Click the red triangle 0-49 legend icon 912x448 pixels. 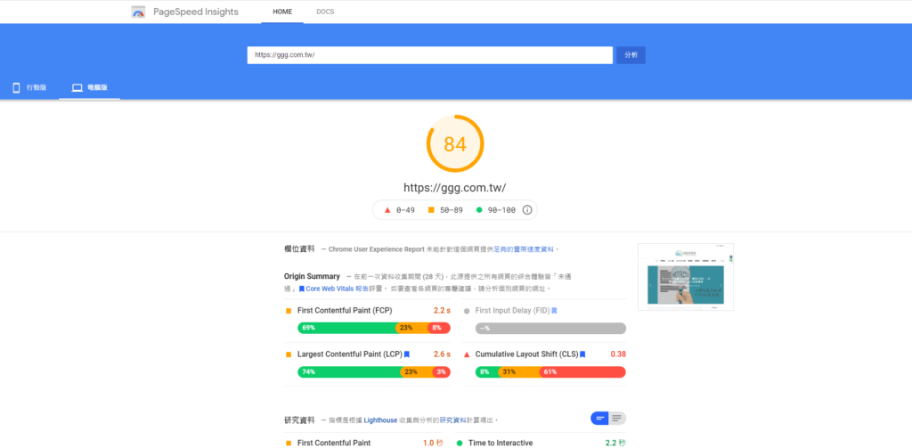[x=387, y=210]
